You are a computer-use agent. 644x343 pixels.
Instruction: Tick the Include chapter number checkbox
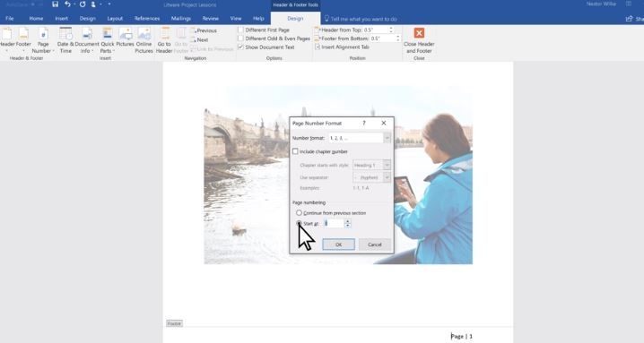[295, 151]
